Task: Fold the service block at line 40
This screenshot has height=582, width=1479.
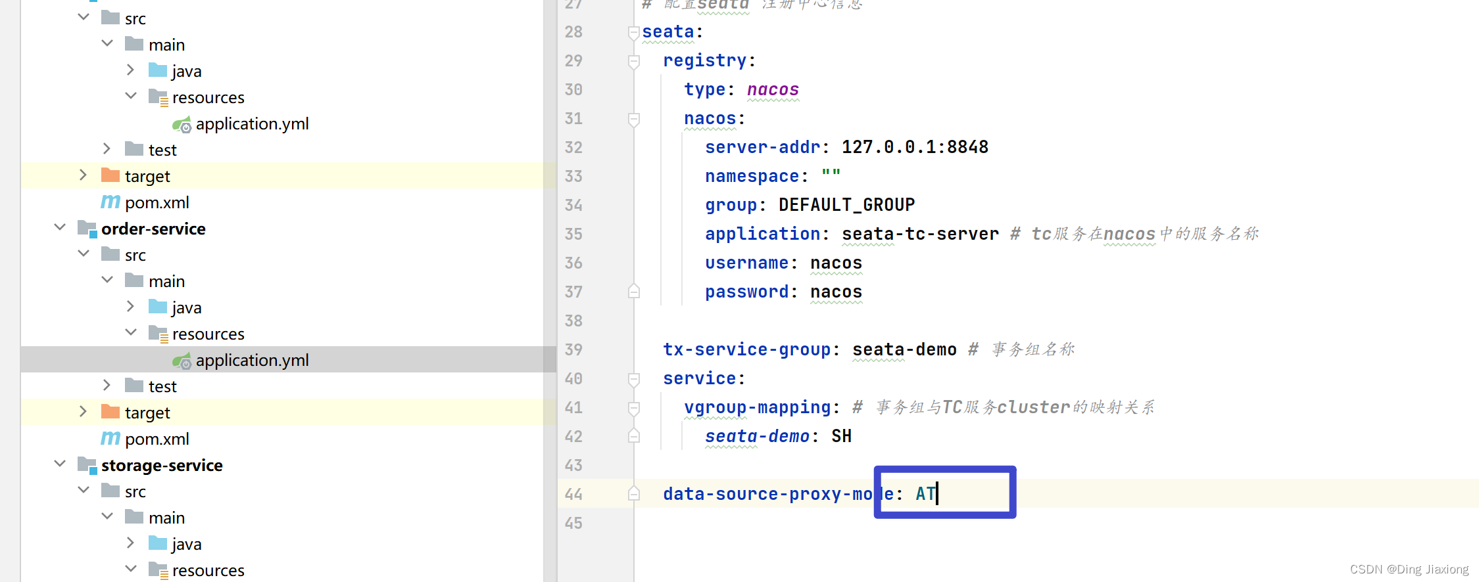Action: (x=634, y=379)
